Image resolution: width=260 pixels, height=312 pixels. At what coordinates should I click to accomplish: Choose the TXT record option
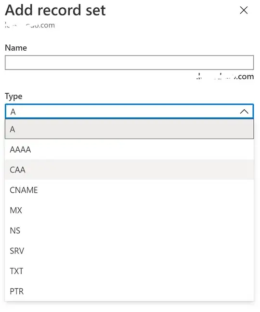tap(130, 271)
